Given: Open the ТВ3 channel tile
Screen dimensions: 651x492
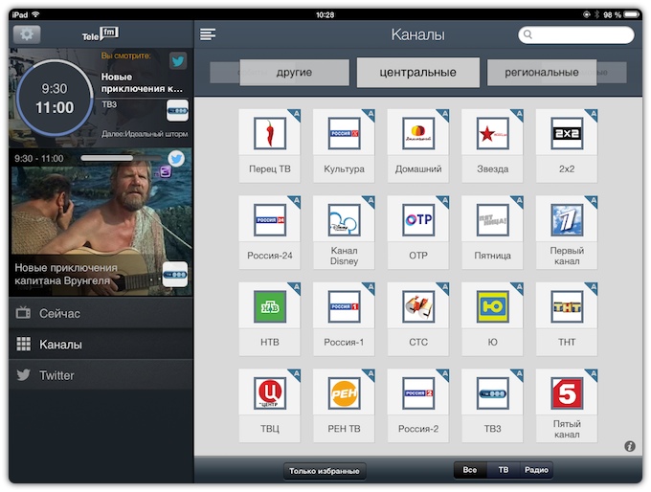Looking at the screenshot, I should [x=492, y=405].
